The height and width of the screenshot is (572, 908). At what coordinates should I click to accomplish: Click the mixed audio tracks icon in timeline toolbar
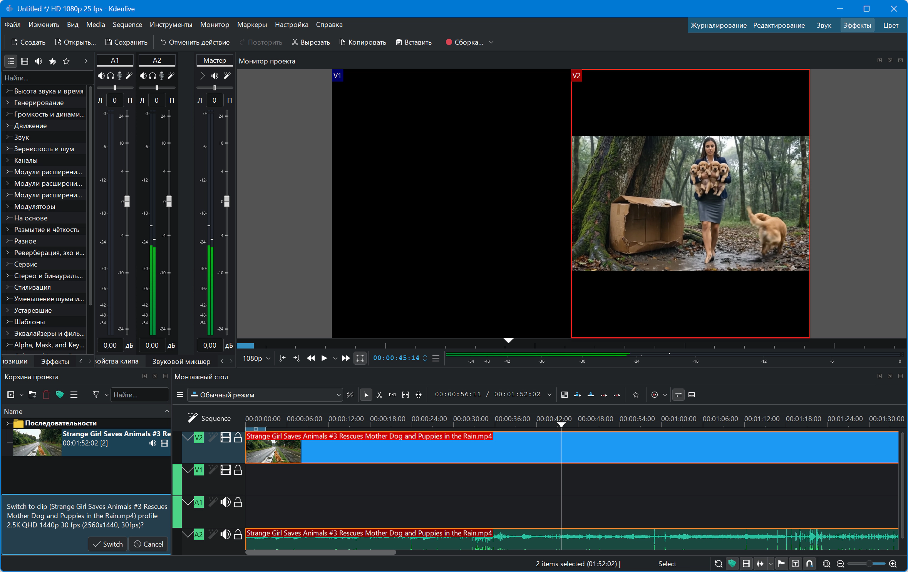[565, 395]
